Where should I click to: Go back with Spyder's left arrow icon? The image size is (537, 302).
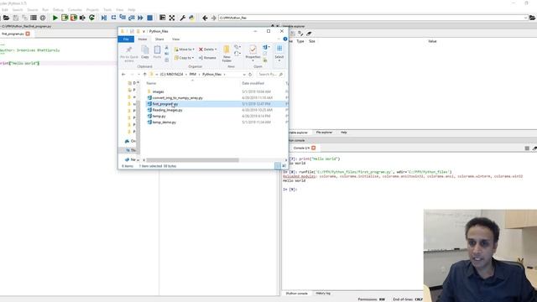tap(205, 18)
